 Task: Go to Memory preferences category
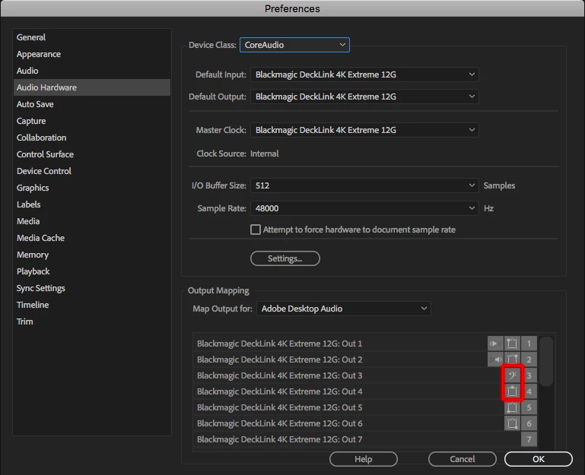pos(92,255)
